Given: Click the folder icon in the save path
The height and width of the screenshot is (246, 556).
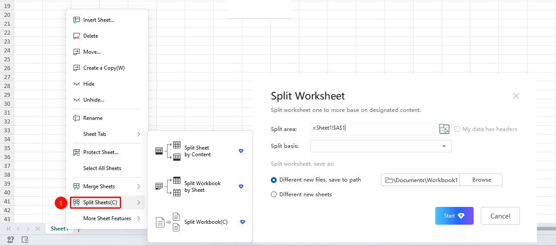Looking at the screenshot, I should click(x=389, y=180).
